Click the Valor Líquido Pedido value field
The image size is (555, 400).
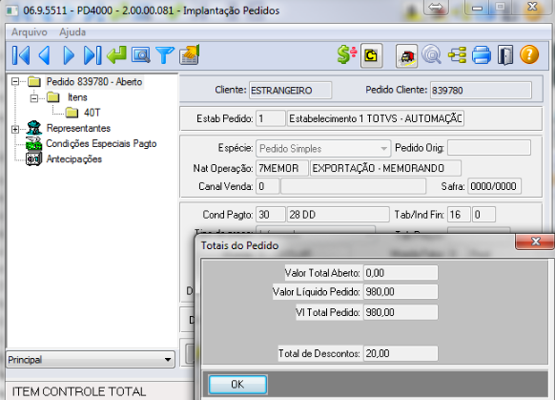(x=401, y=291)
